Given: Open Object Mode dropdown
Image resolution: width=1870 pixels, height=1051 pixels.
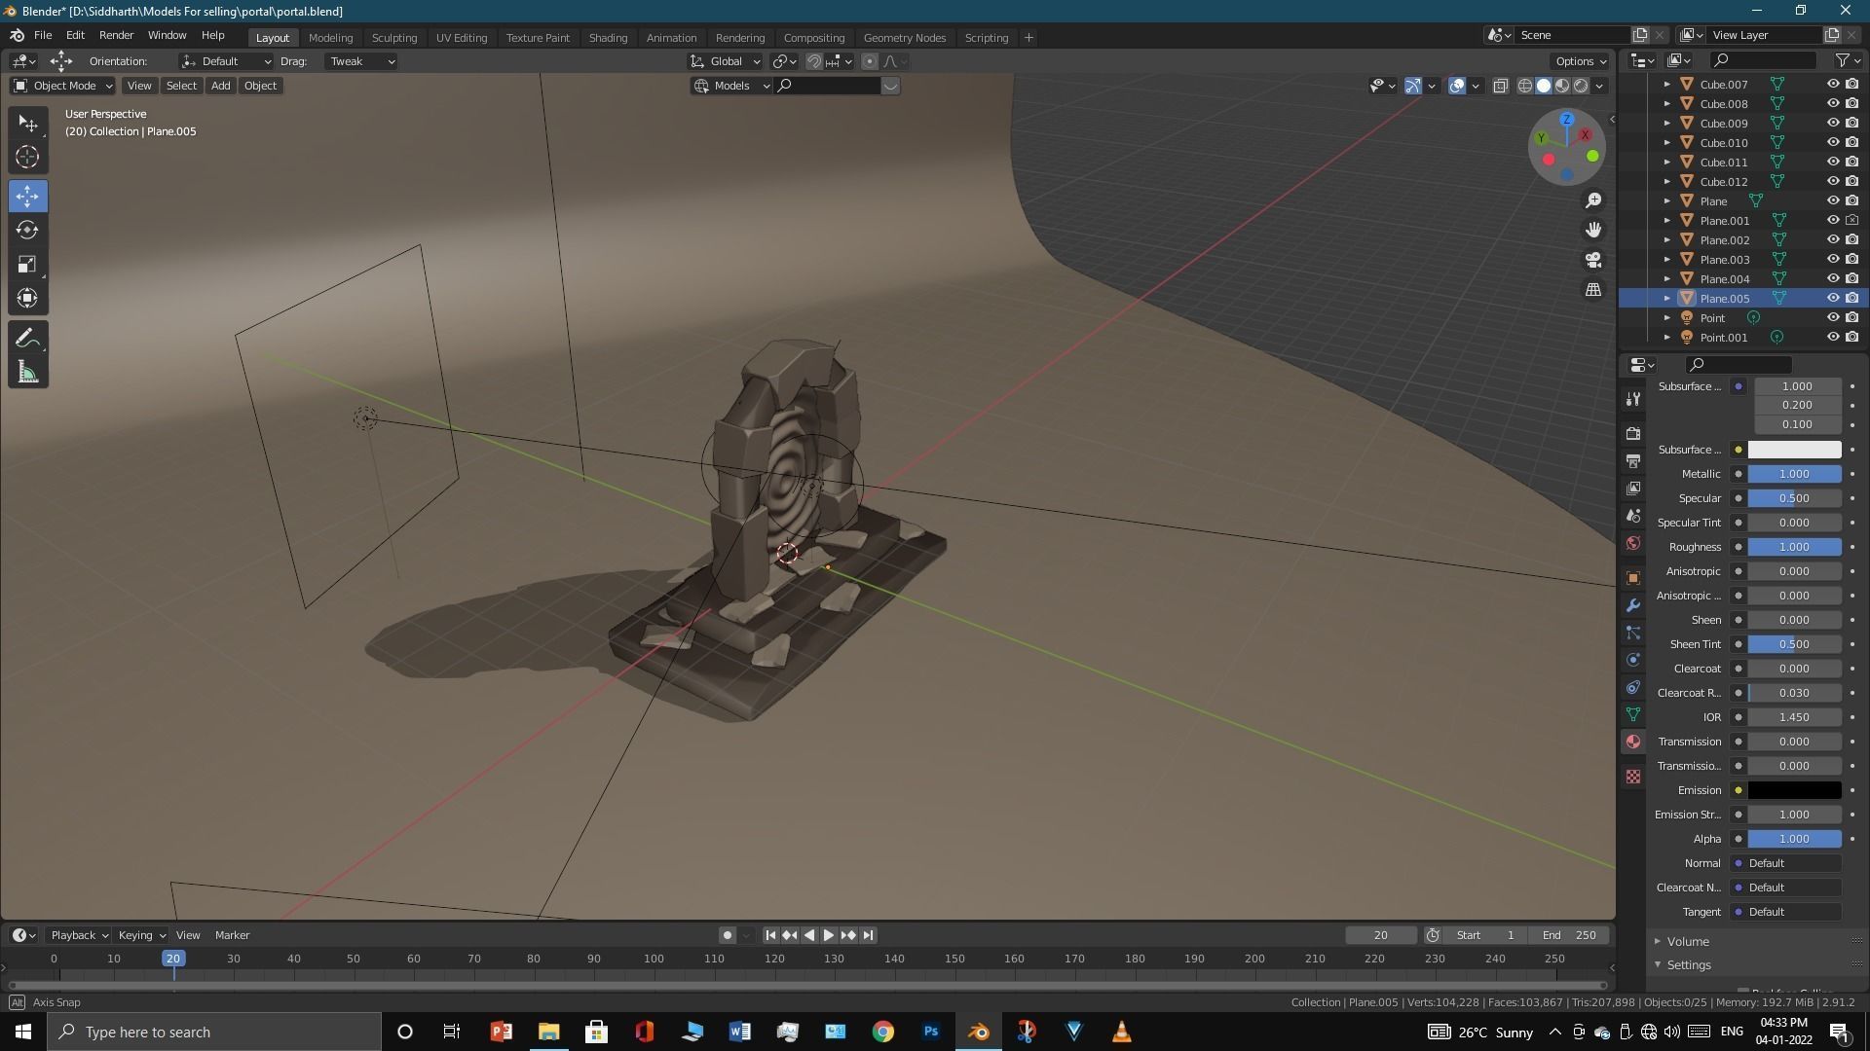Looking at the screenshot, I should (x=62, y=86).
